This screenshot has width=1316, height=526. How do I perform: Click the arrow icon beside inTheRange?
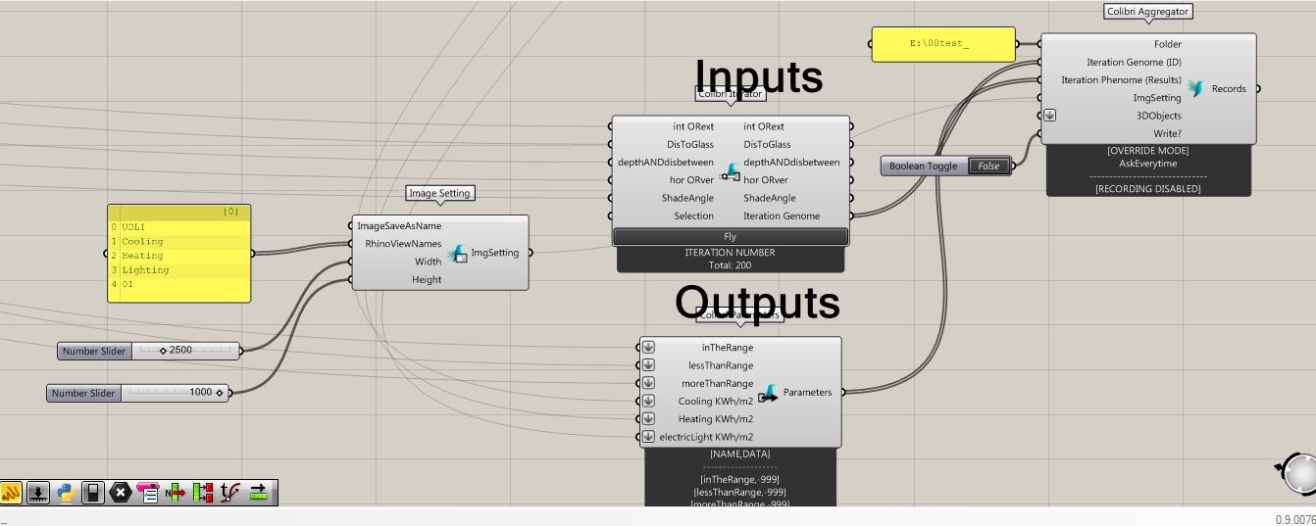coord(648,348)
